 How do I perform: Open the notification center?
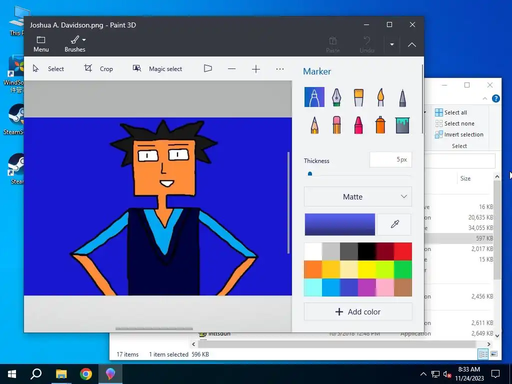tap(495, 374)
